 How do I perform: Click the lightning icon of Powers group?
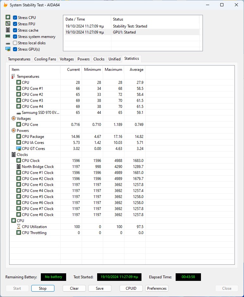pos(14,130)
